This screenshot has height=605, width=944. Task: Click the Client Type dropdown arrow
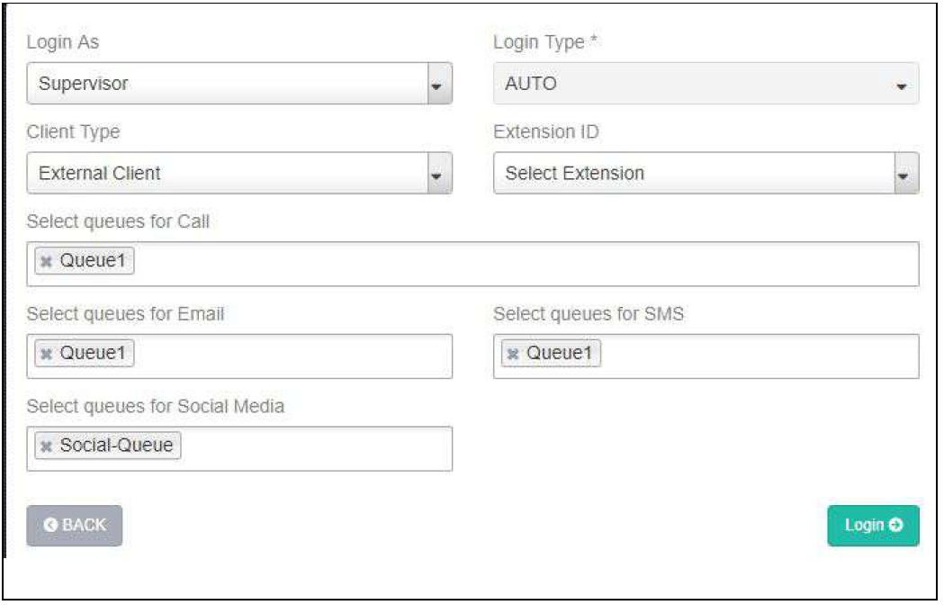[437, 174]
